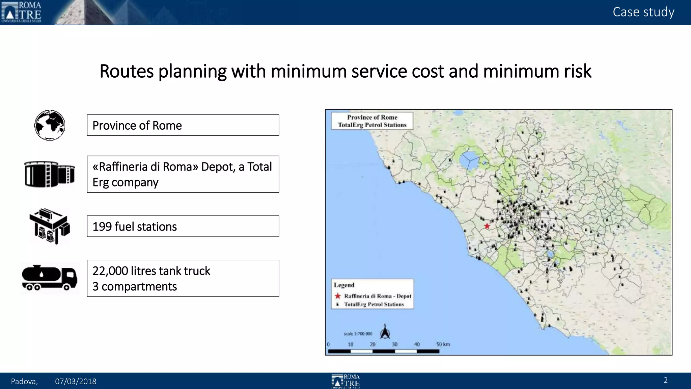This screenshot has height=389, width=691.
Task: Select the Province of Rome text box
Action: [183, 125]
